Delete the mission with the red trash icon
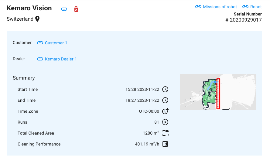 click(x=76, y=9)
